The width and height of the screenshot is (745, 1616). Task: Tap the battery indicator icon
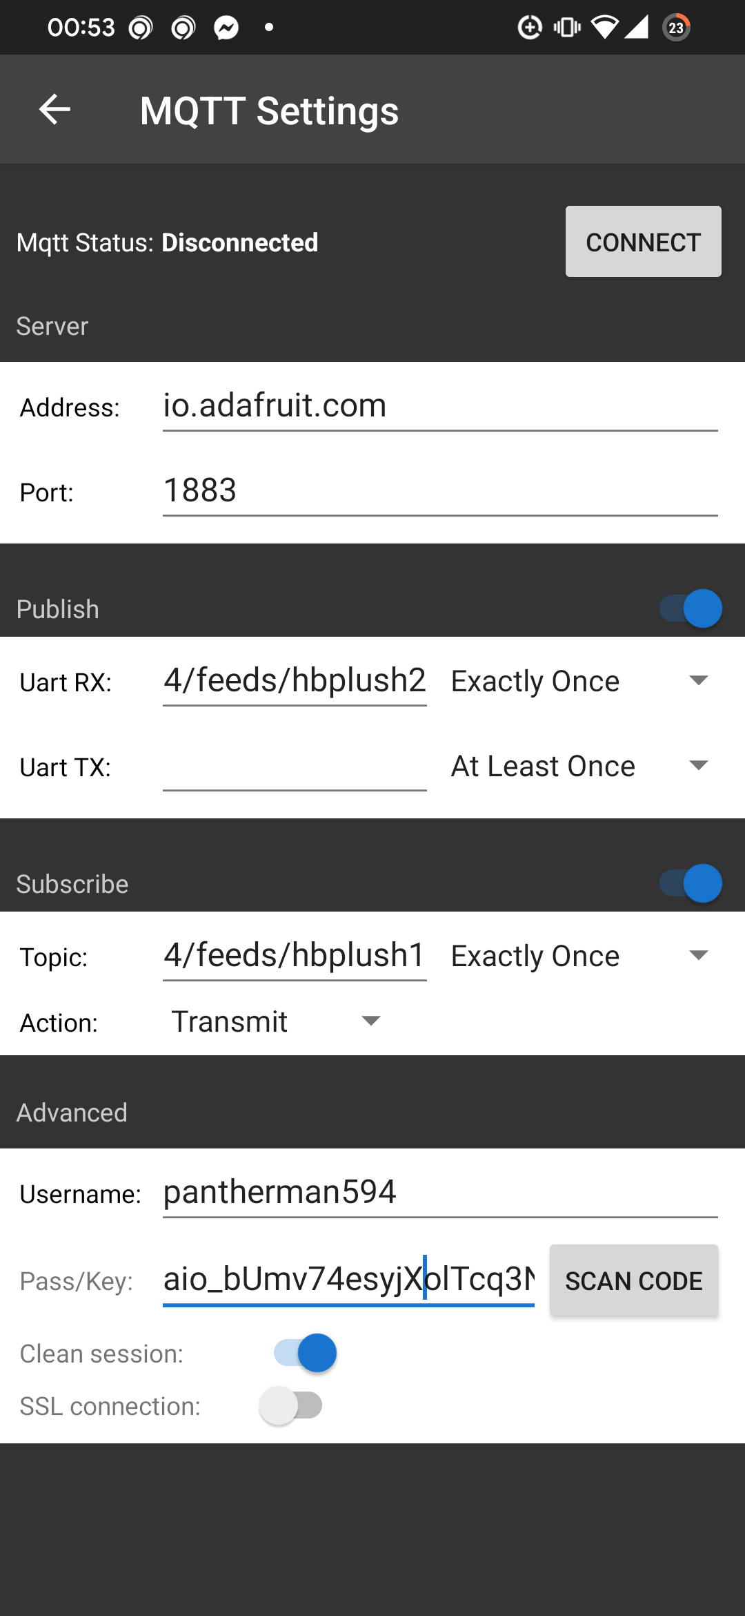(676, 28)
